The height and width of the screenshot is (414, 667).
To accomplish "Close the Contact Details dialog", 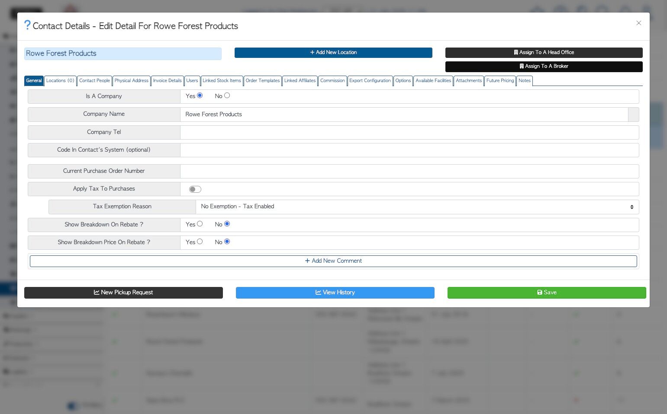I will click(638, 23).
